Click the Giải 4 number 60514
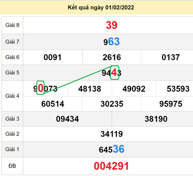The height and width of the screenshot is (176, 193). 52,104
